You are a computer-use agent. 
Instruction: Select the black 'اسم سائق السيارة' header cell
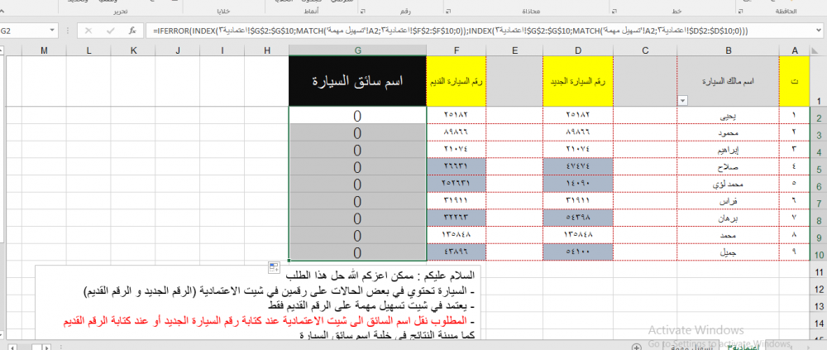pos(357,81)
